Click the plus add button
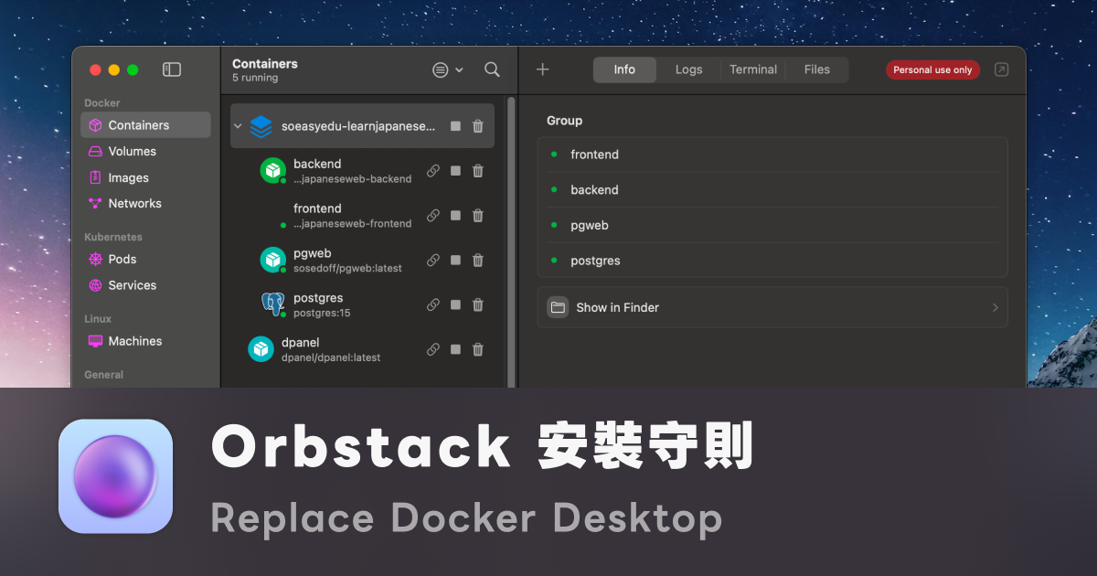This screenshot has height=576, width=1097. (542, 69)
